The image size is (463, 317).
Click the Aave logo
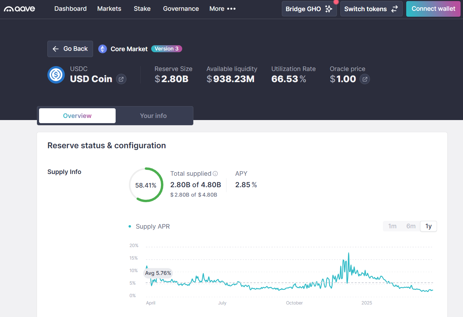tap(20, 9)
